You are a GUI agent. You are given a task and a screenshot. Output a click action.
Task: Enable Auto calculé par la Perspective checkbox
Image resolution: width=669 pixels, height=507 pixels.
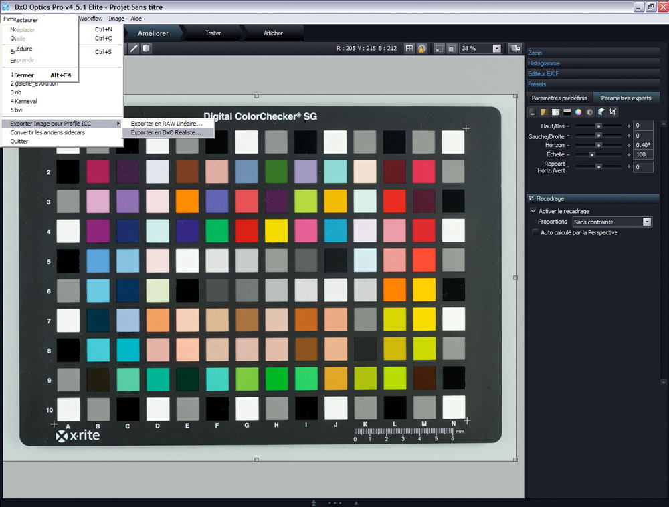[535, 232]
